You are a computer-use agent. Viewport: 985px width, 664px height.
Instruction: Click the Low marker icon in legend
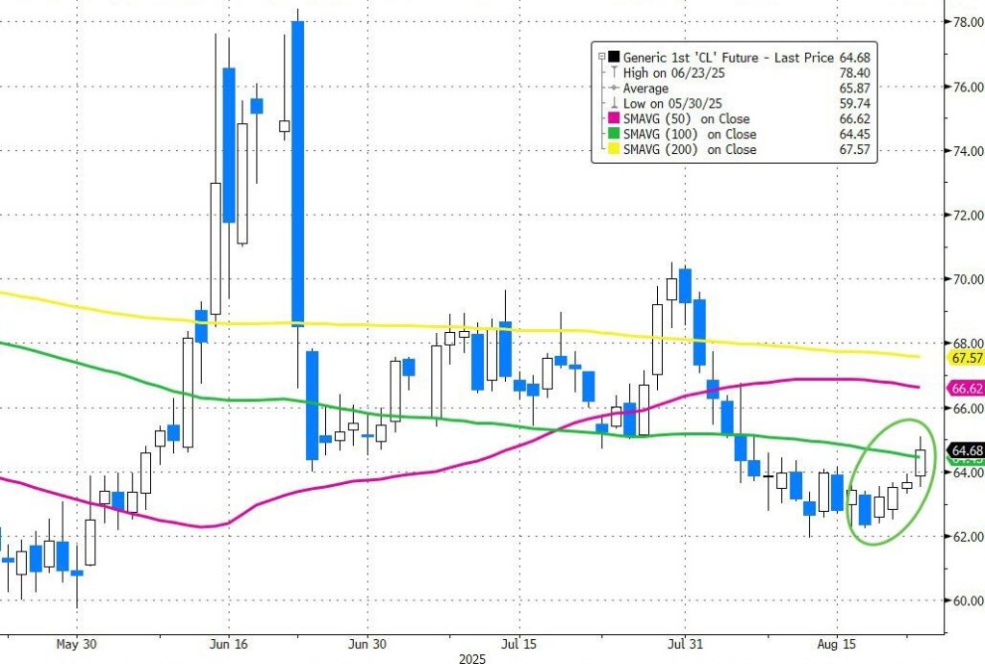coord(615,104)
